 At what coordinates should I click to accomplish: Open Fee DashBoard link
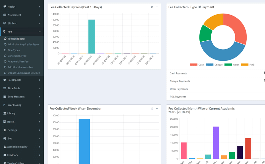pos(16,39)
